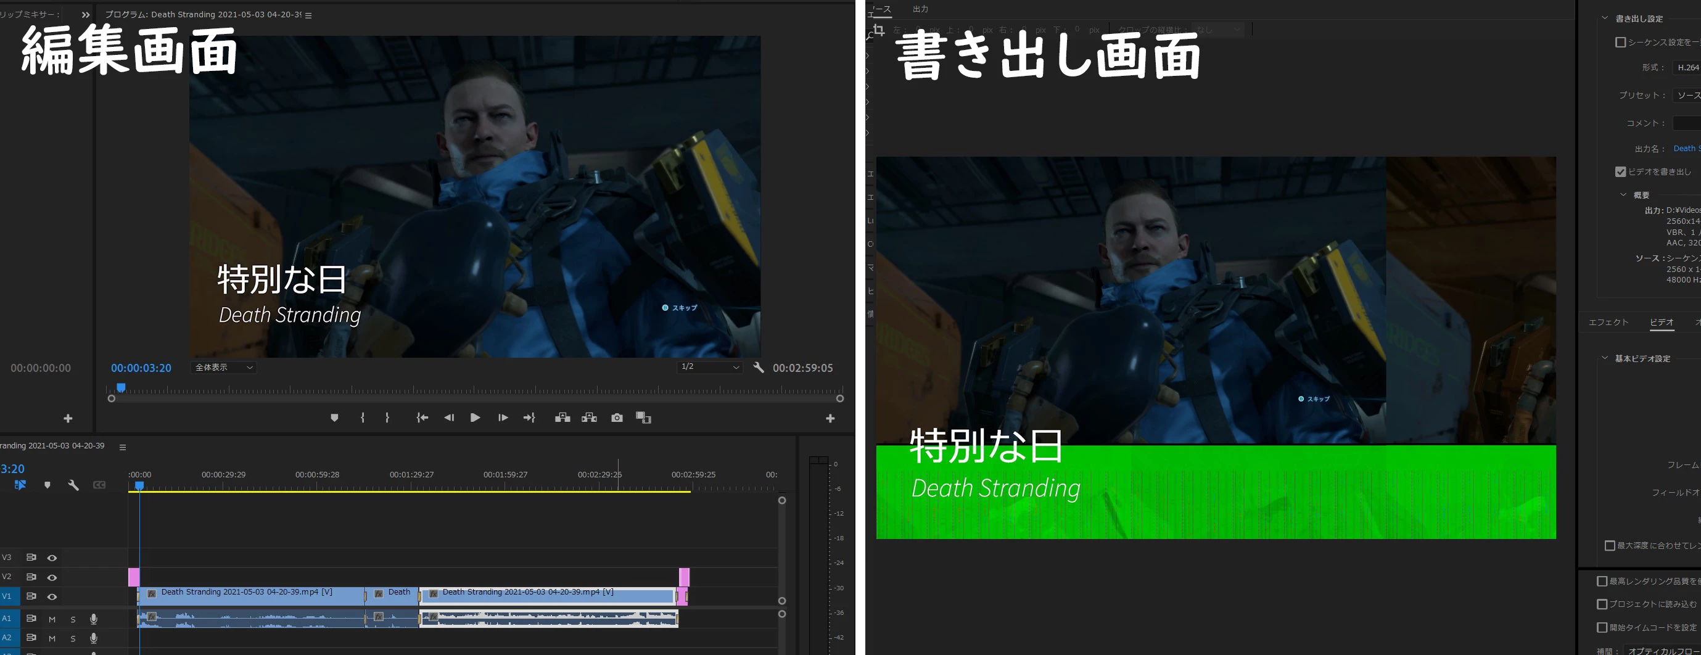Open the comparison view button

click(x=643, y=418)
